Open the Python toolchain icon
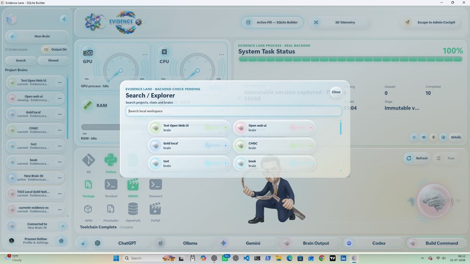Screen dimensions: 470x264 pyautogui.click(x=111, y=160)
